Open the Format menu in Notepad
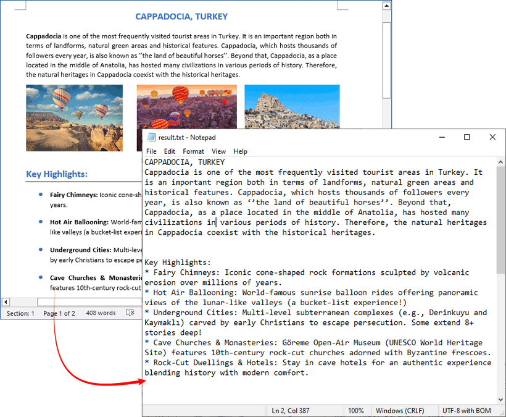 193,151
